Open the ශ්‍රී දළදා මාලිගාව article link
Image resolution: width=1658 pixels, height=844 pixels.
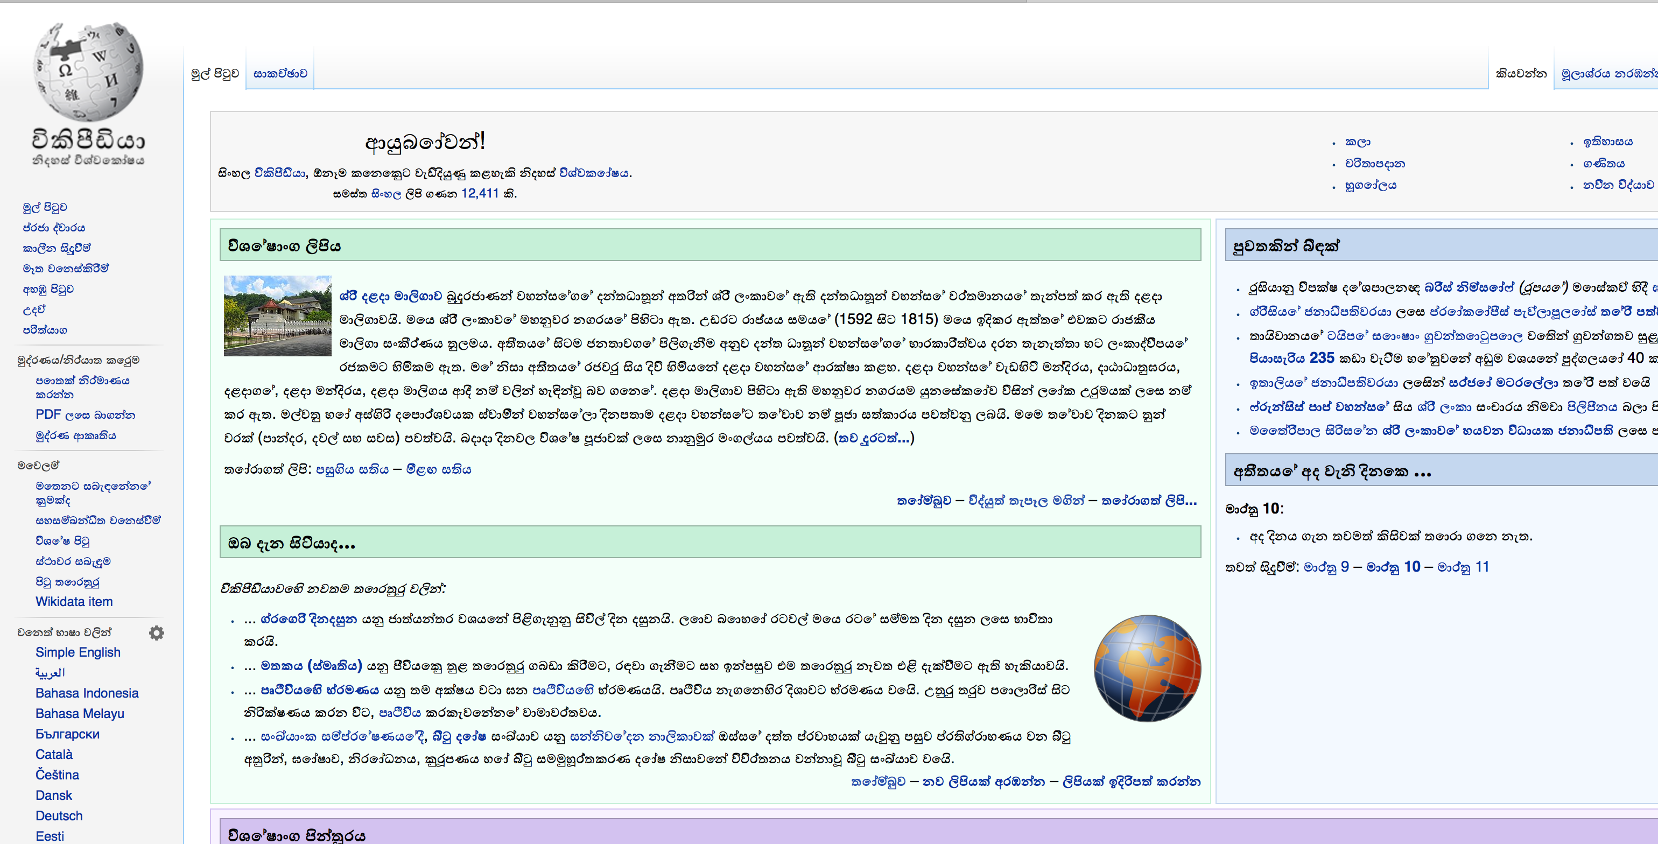tap(391, 296)
